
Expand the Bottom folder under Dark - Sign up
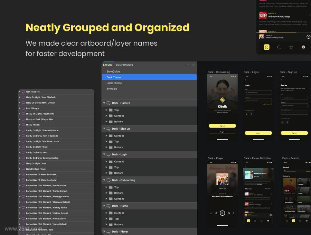[x=106, y=147]
